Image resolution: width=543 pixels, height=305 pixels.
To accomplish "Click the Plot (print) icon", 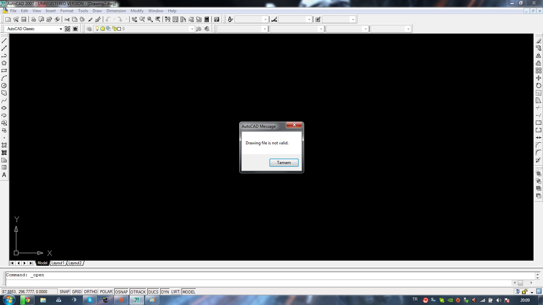I will click(34, 19).
